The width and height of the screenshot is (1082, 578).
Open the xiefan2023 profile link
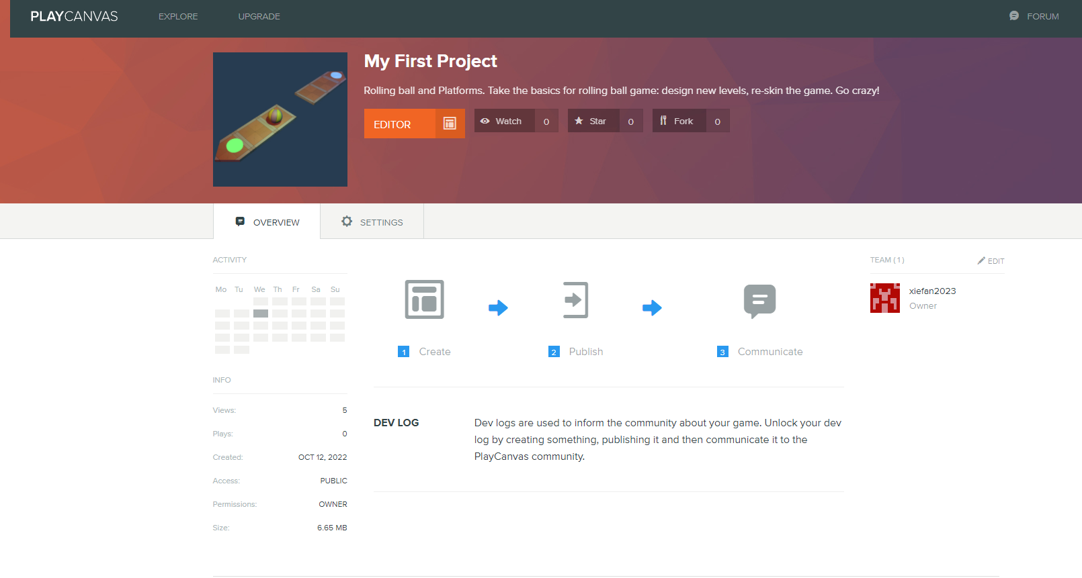click(932, 291)
